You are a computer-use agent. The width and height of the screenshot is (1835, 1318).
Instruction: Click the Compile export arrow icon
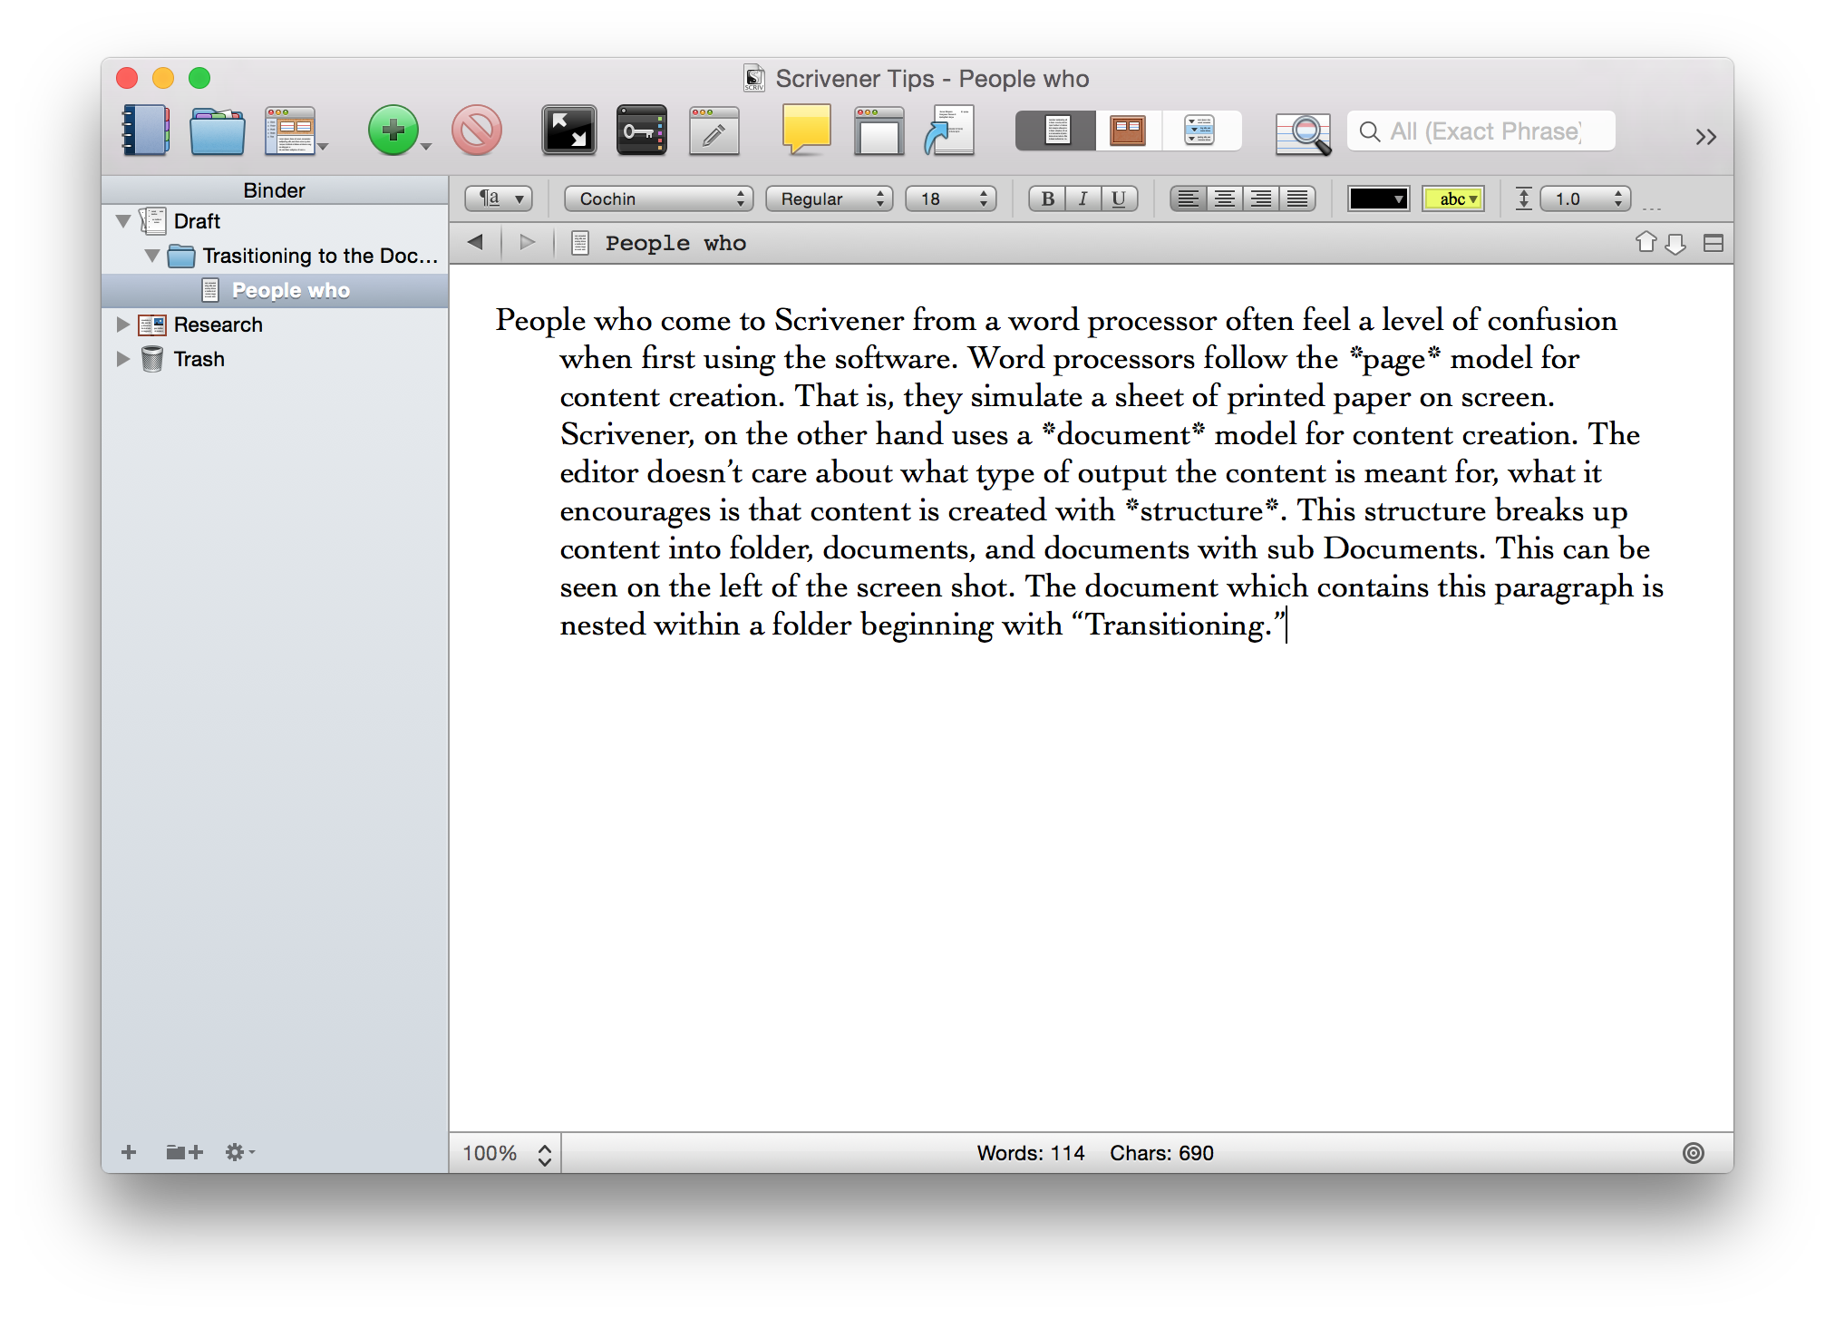(948, 131)
